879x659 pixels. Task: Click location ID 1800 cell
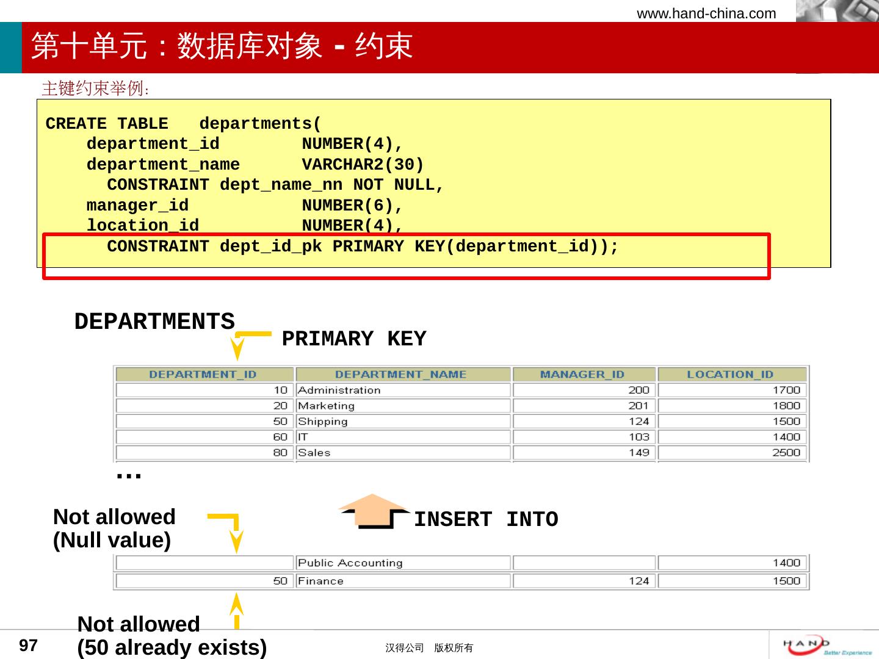(733, 406)
